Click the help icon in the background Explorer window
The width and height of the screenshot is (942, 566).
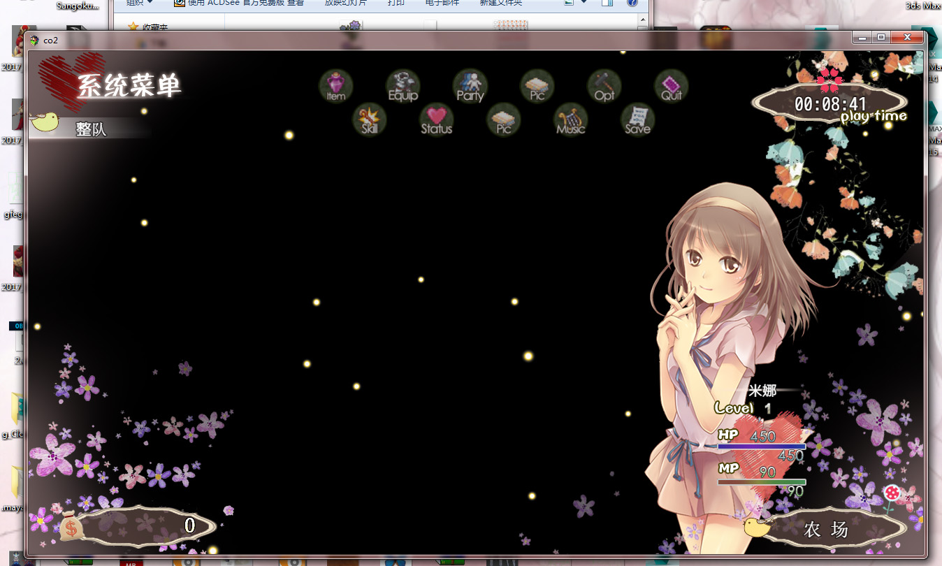tap(632, 3)
